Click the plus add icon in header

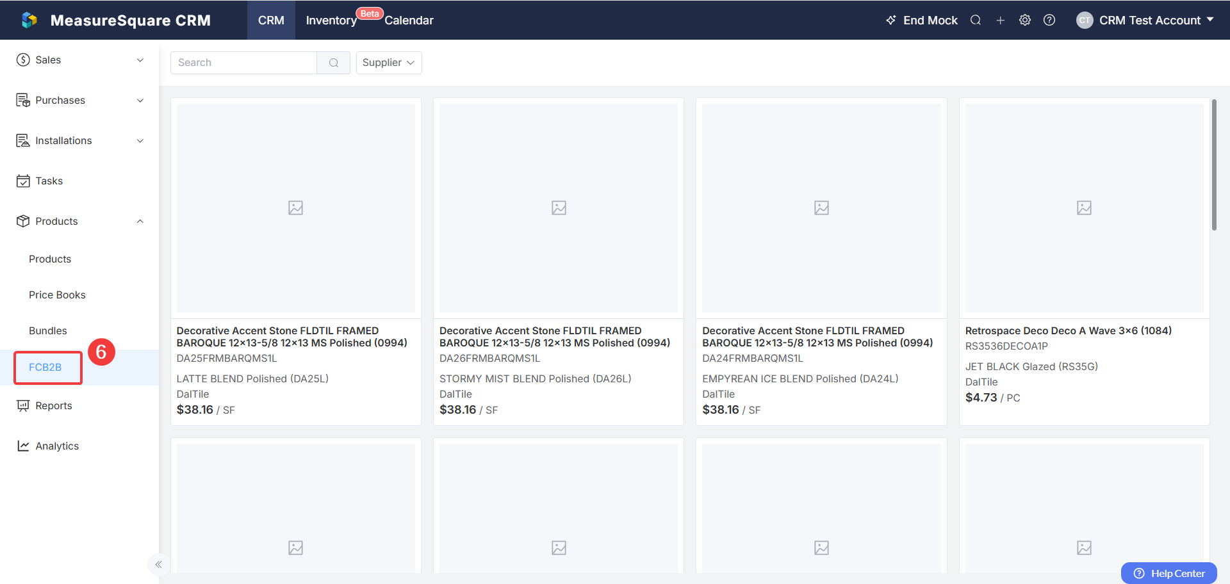1000,20
